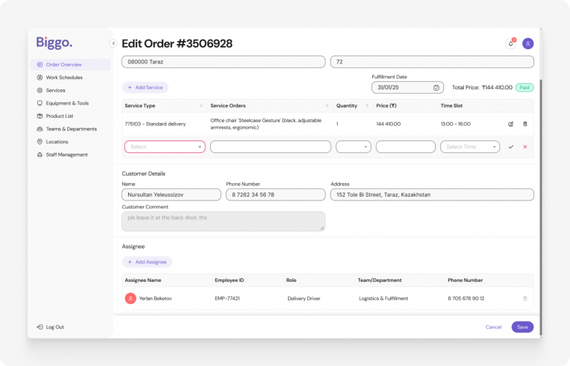
Task: Click the customer Name field
Action: coord(171,195)
